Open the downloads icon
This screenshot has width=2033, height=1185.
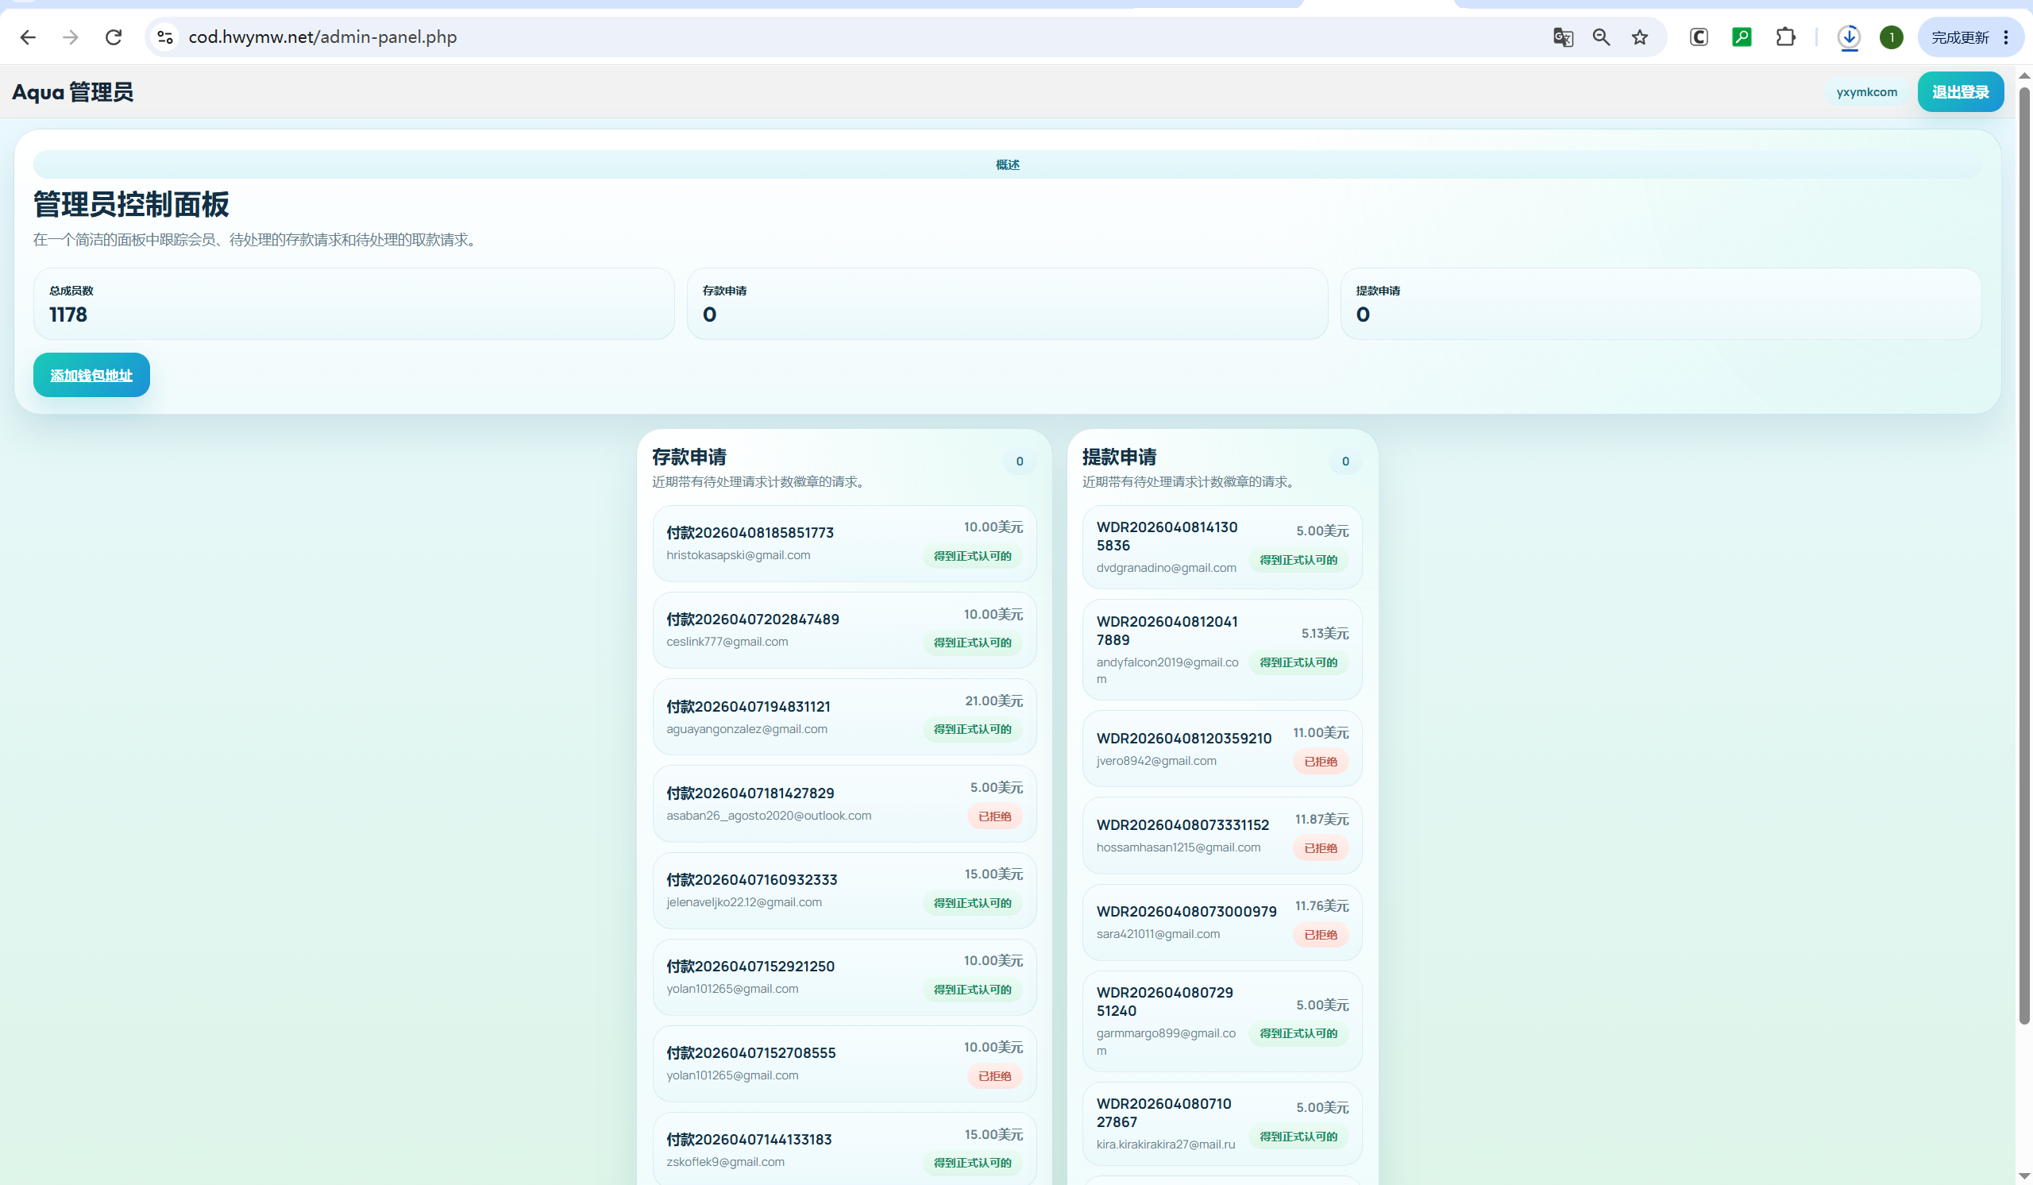point(1849,37)
